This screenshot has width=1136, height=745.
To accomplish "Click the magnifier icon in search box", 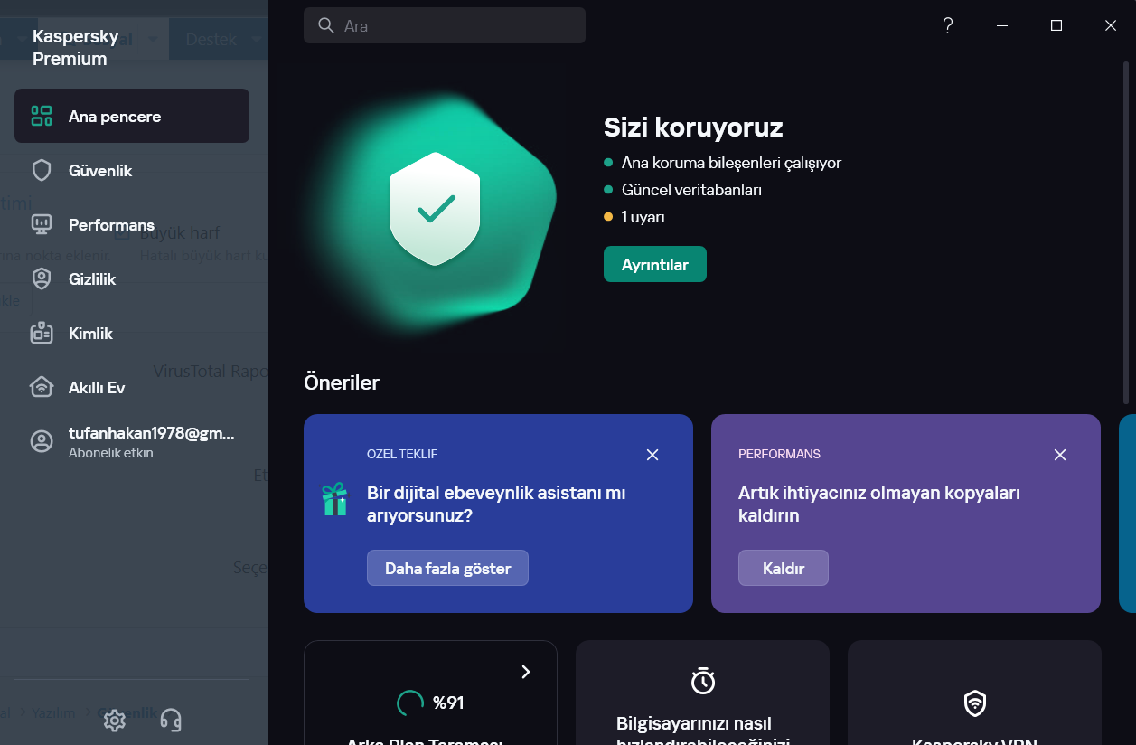I will (326, 25).
